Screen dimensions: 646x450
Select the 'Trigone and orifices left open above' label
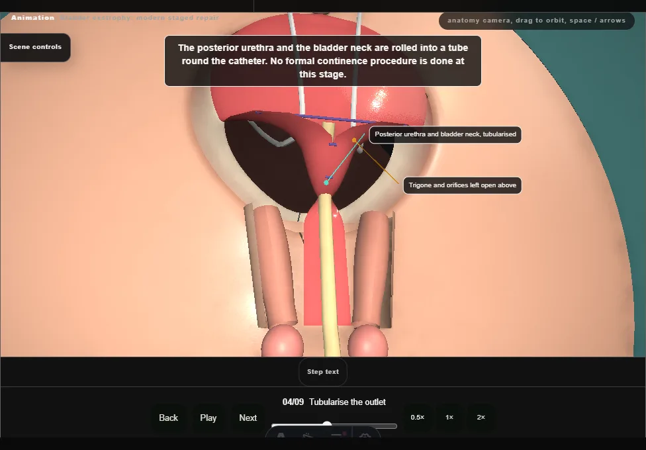462,185
